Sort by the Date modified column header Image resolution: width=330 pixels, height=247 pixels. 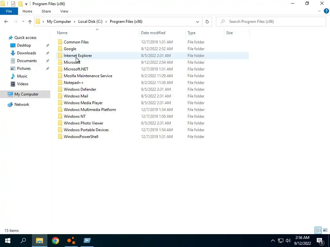[x=153, y=33]
